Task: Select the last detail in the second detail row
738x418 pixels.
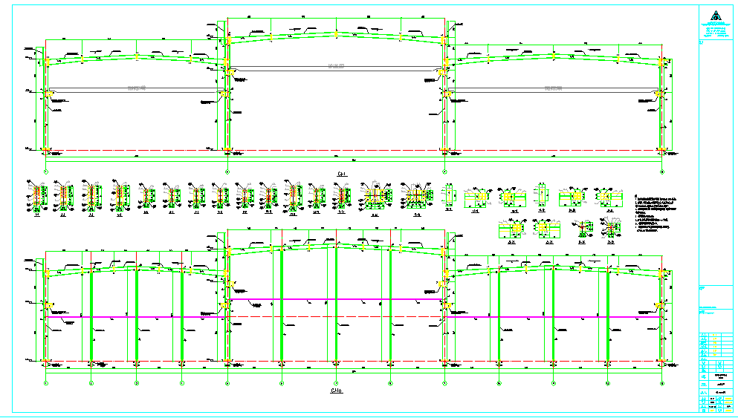Action: click(x=610, y=229)
